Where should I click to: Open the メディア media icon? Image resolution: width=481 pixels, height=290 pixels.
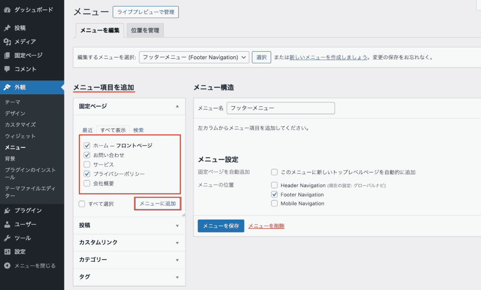(x=7, y=42)
